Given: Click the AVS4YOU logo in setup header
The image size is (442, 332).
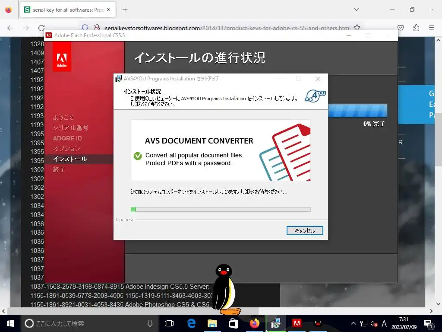Looking at the screenshot, I should tap(315, 96).
